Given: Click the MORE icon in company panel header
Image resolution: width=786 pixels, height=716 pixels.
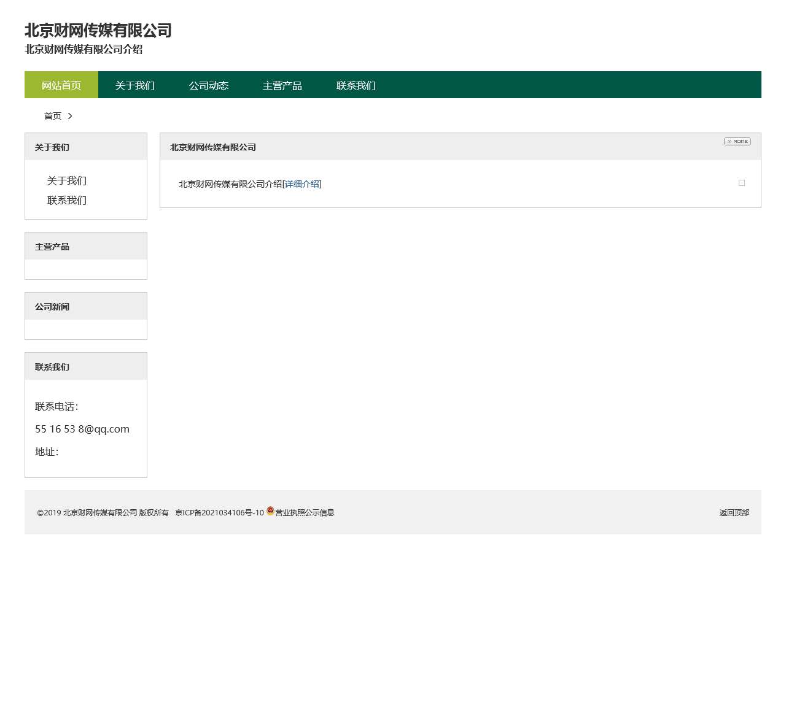Looking at the screenshot, I should pos(737,142).
